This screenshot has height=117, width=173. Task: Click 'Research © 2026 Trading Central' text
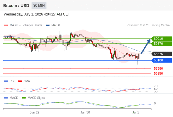pos(148,25)
